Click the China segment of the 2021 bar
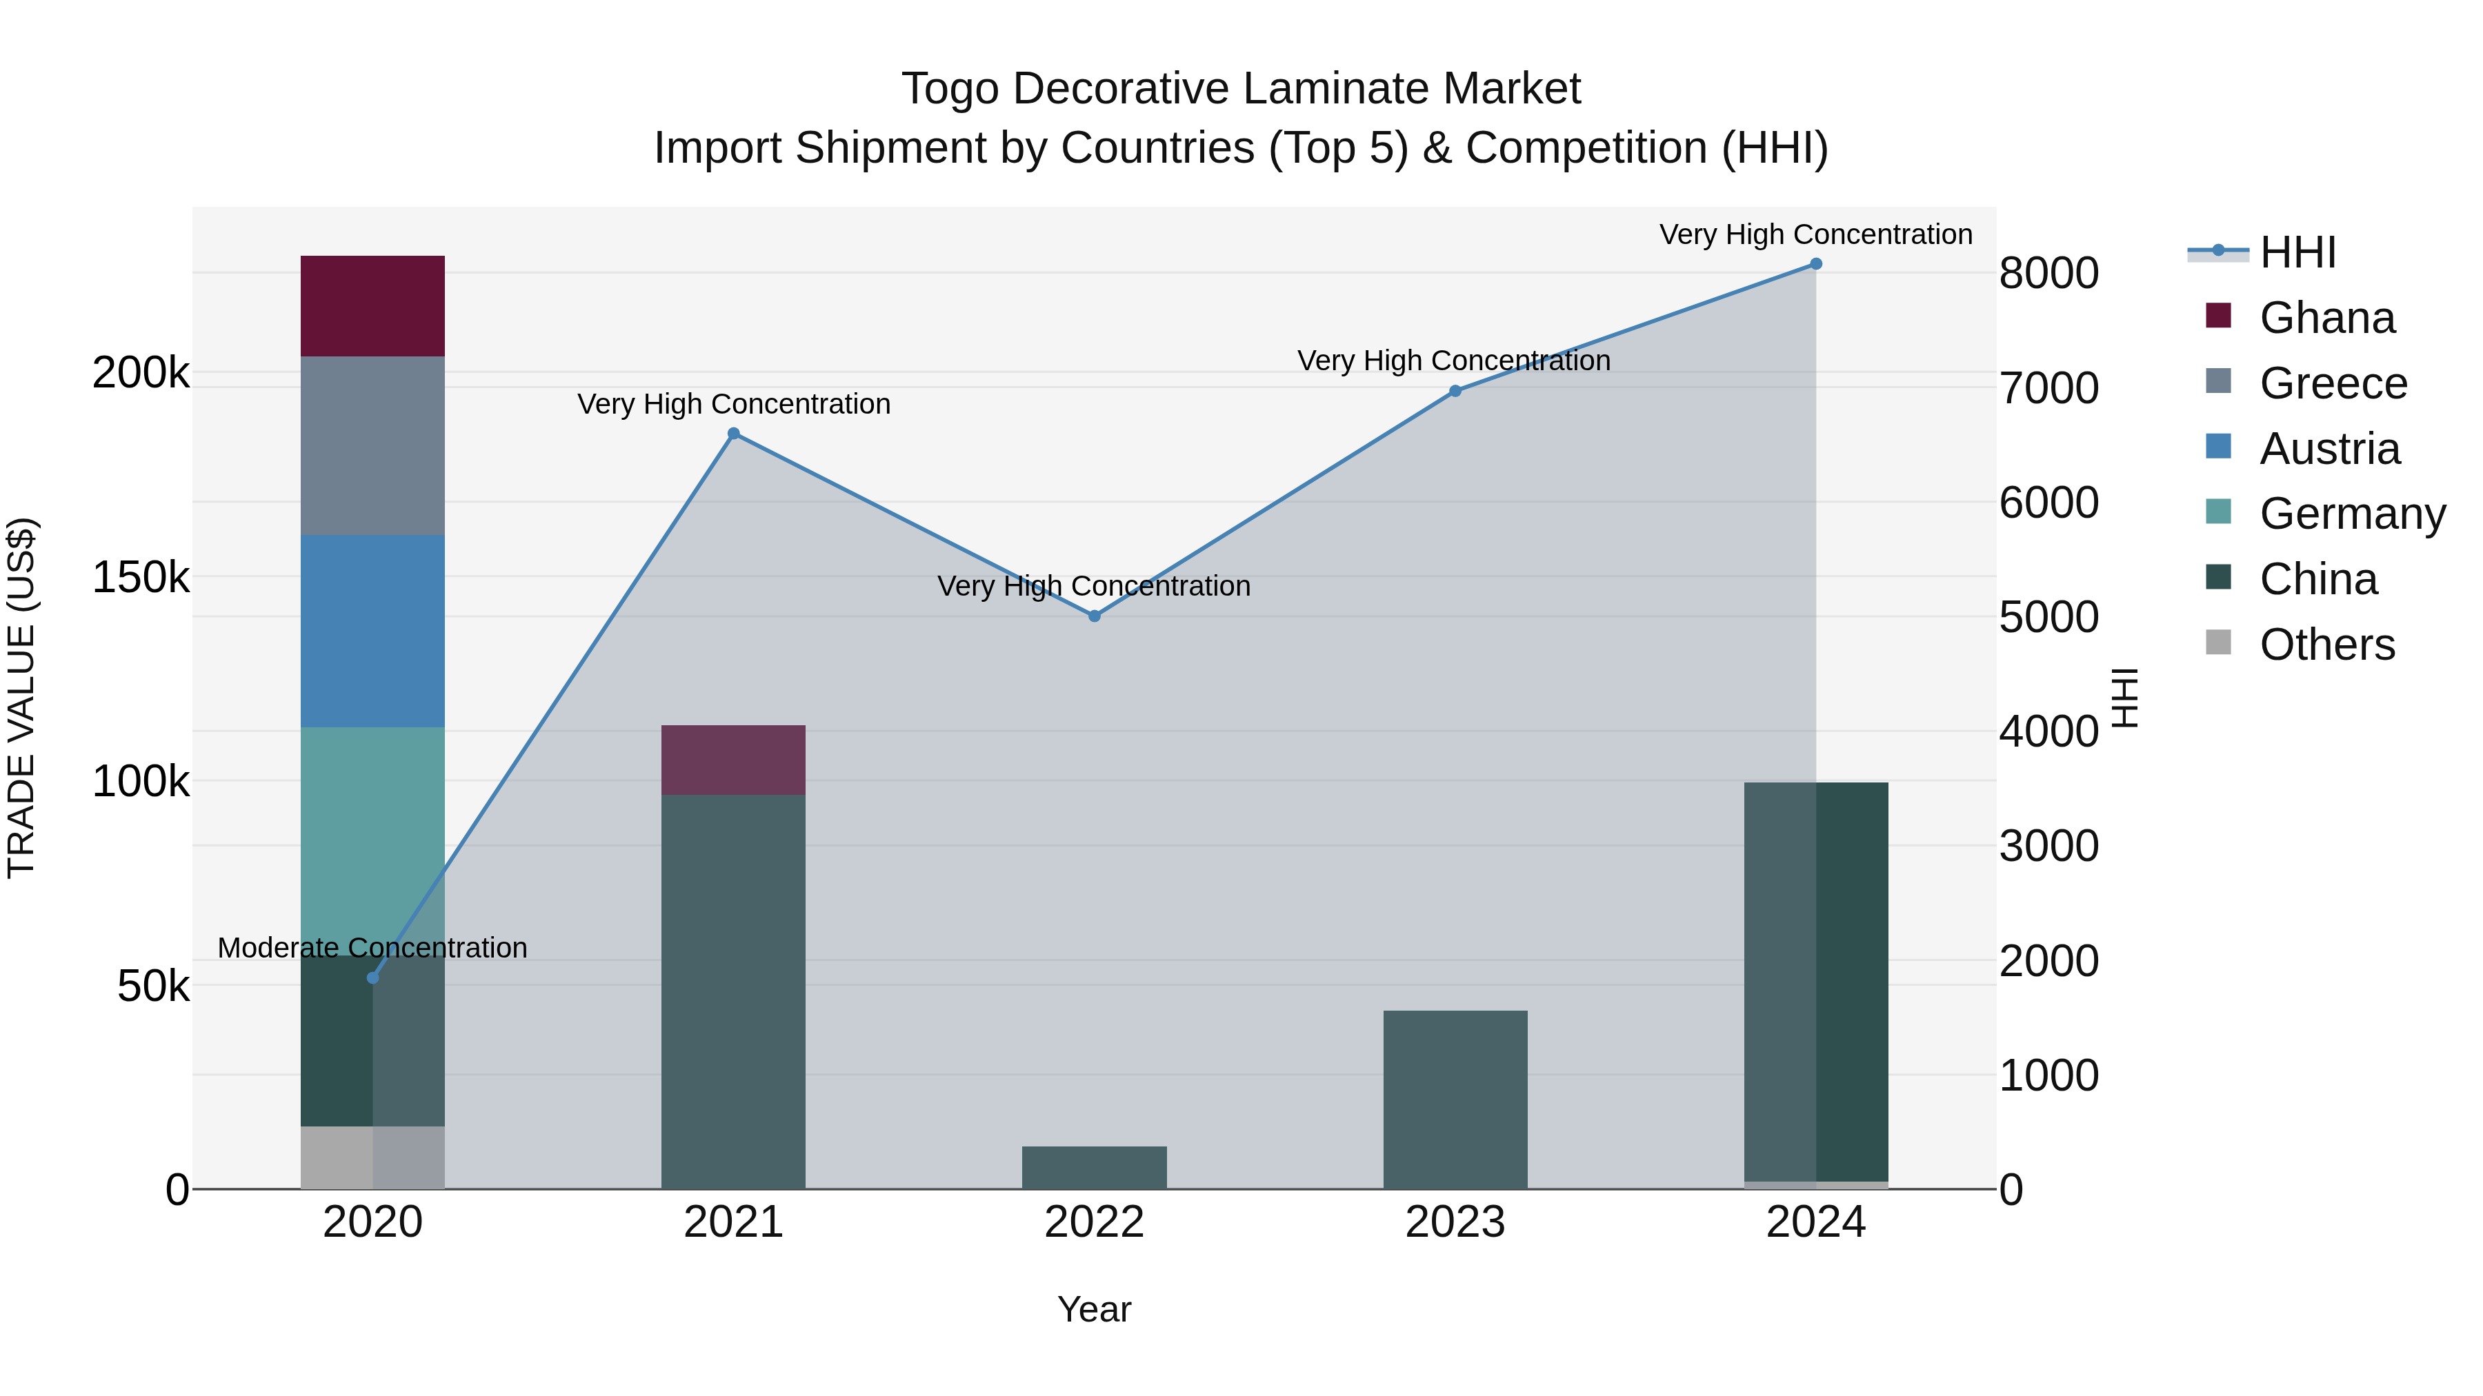The image size is (2483, 1396). (x=734, y=992)
